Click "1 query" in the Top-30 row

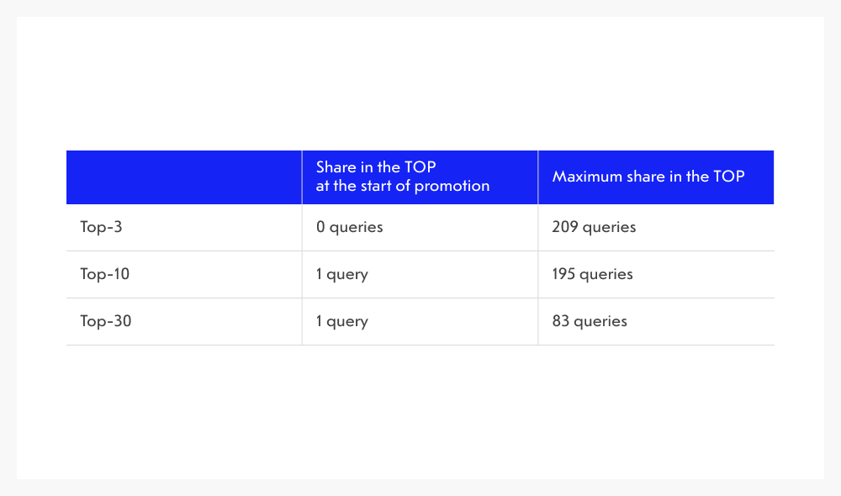[x=341, y=321]
